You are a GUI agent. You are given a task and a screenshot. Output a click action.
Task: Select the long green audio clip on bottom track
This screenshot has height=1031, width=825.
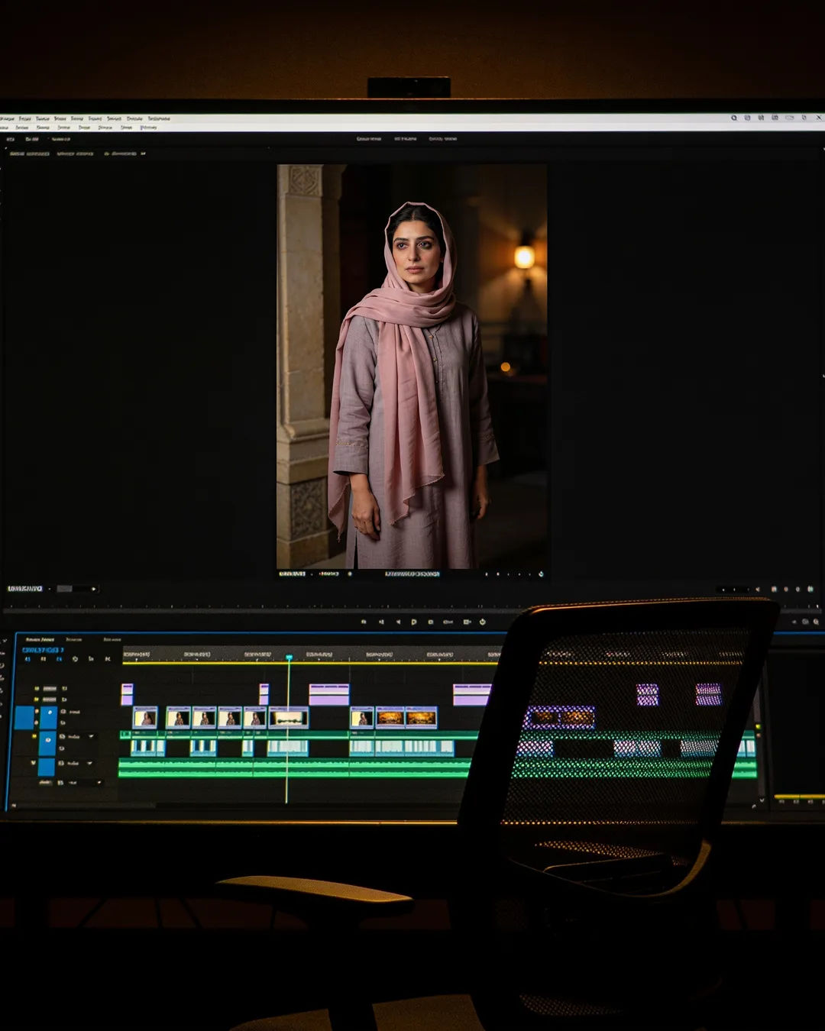294,768
